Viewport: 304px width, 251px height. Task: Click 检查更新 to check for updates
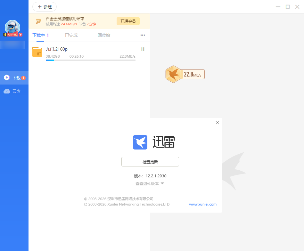click(150, 162)
